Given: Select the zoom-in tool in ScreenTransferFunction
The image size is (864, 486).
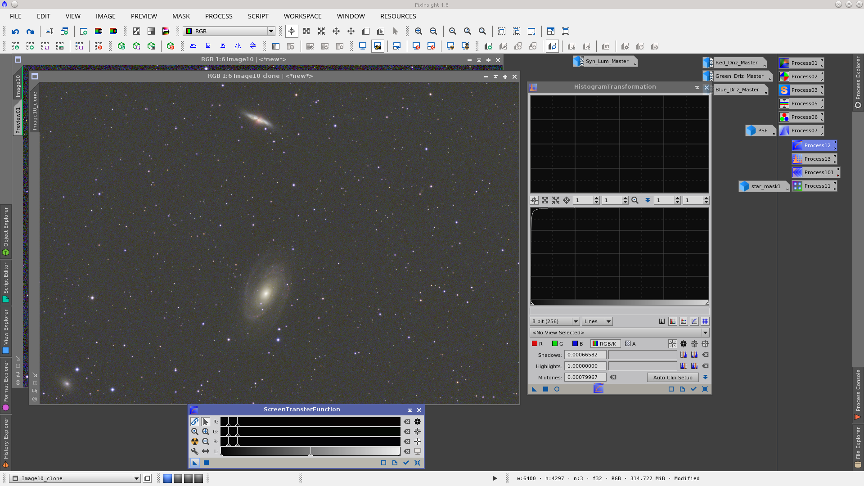Looking at the screenshot, I should tap(206, 432).
